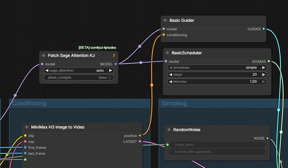Click the noise_seed field
This screenshot has width=288, height=168.
coord(217,145)
